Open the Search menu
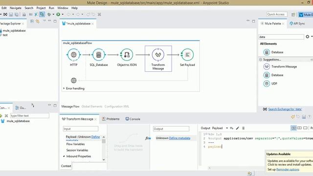The width and height of the screenshot is (313, 176). tap(29, 8)
